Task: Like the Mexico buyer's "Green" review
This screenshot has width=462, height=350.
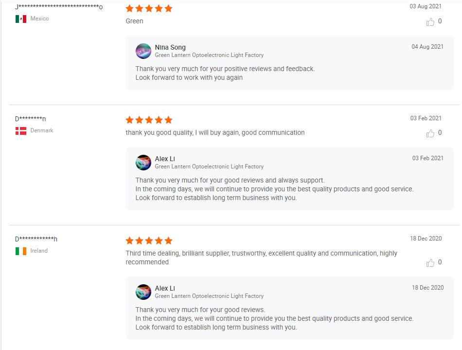Action: 430,22
